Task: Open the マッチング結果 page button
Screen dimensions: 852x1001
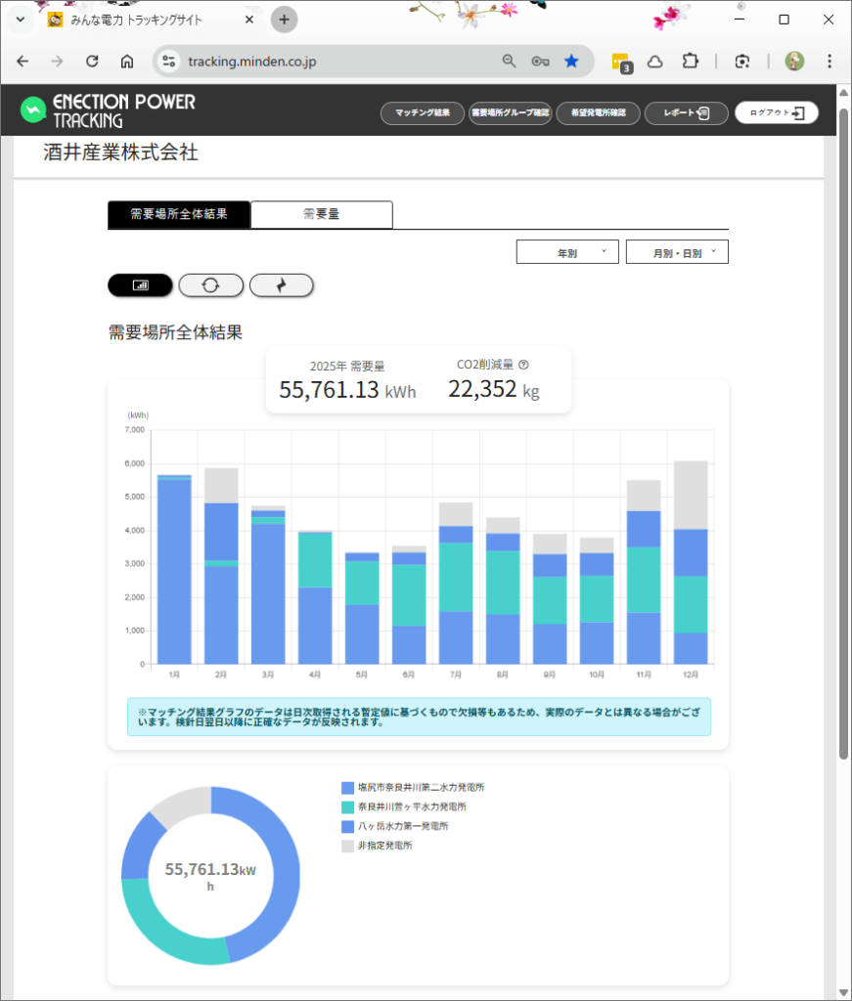Action: click(x=422, y=112)
